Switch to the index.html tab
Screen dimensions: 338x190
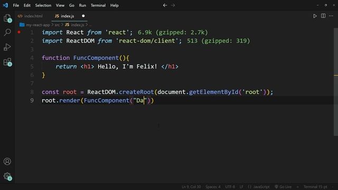coord(30,16)
